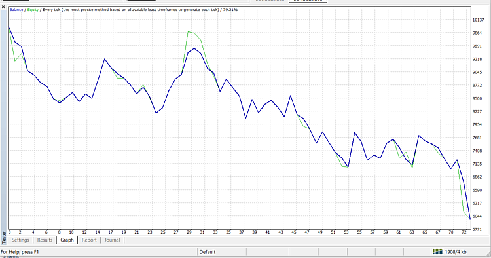Click the 7135 axis value
Screen dimensions: 491x258
pyautogui.click(x=477, y=164)
